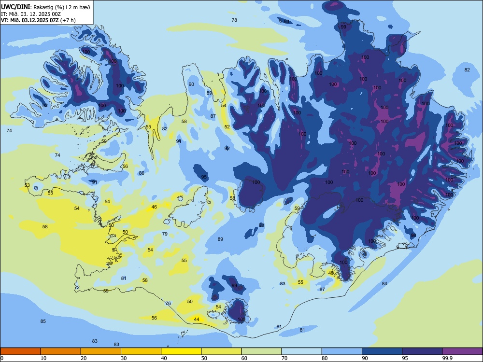Click the map humidity value '72'
This screenshot has width=483, height=362.
pos(77,288)
